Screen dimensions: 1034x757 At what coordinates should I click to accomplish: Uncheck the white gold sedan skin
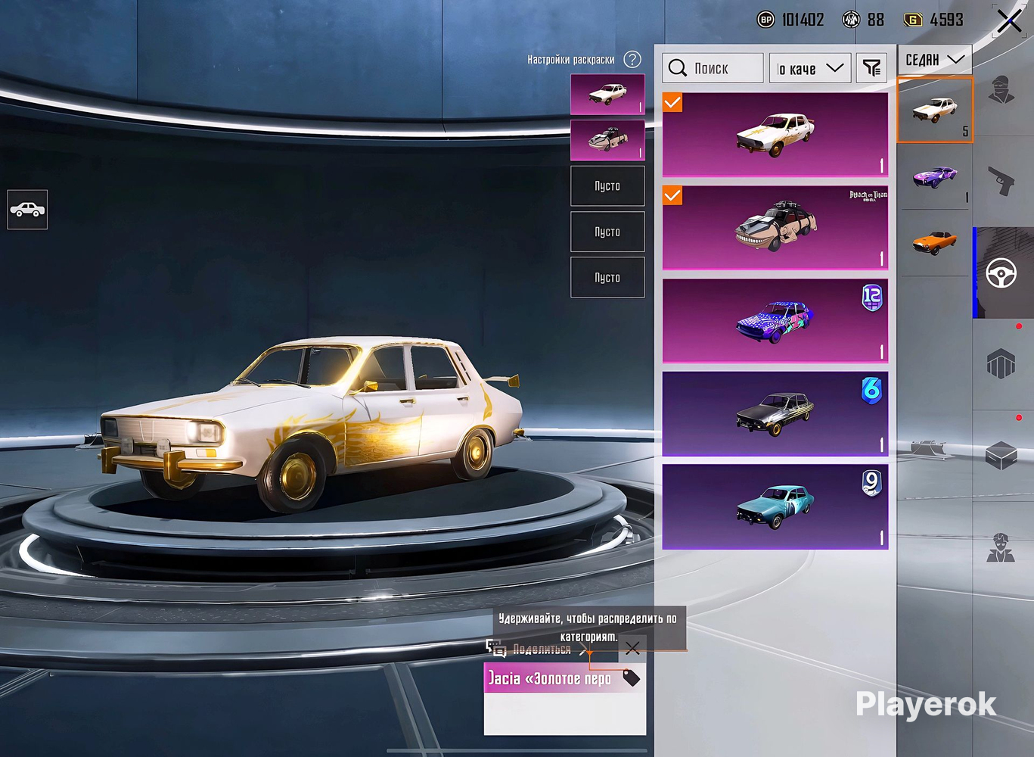coord(672,103)
